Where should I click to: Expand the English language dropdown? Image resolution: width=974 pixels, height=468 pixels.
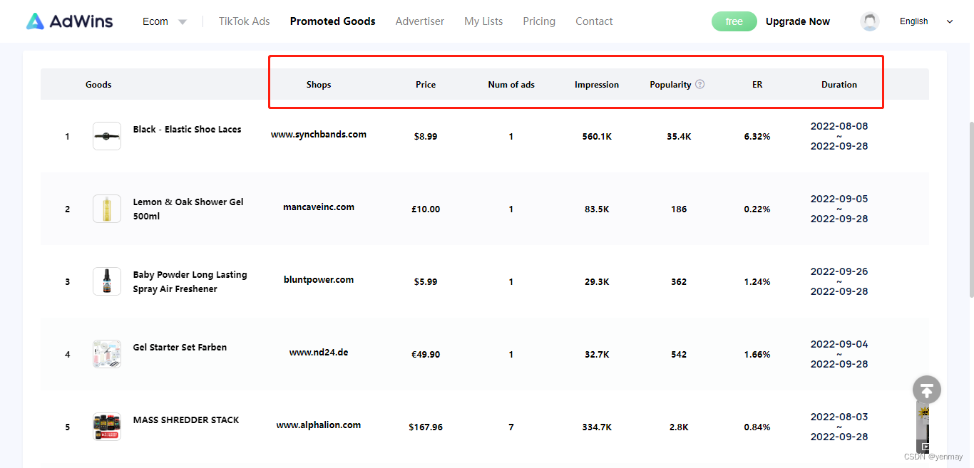pyautogui.click(x=926, y=21)
